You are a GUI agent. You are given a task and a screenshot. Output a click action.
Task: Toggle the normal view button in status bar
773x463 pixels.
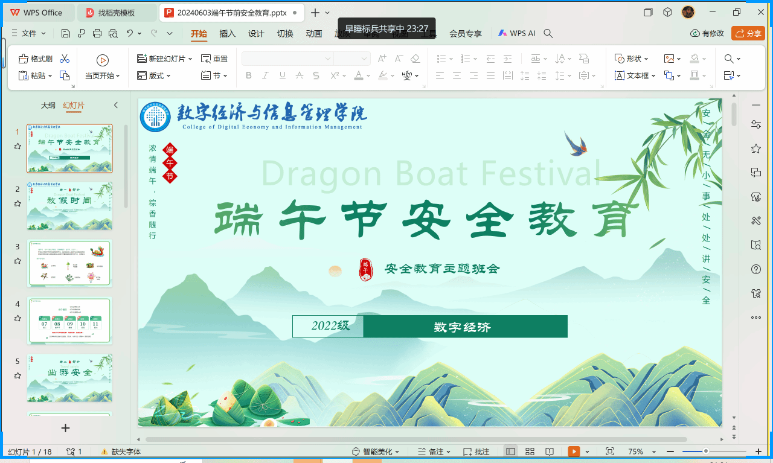click(x=511, y=452)
